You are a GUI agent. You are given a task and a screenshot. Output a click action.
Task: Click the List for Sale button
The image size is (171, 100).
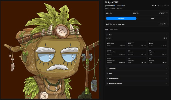(x=121, y=18)
